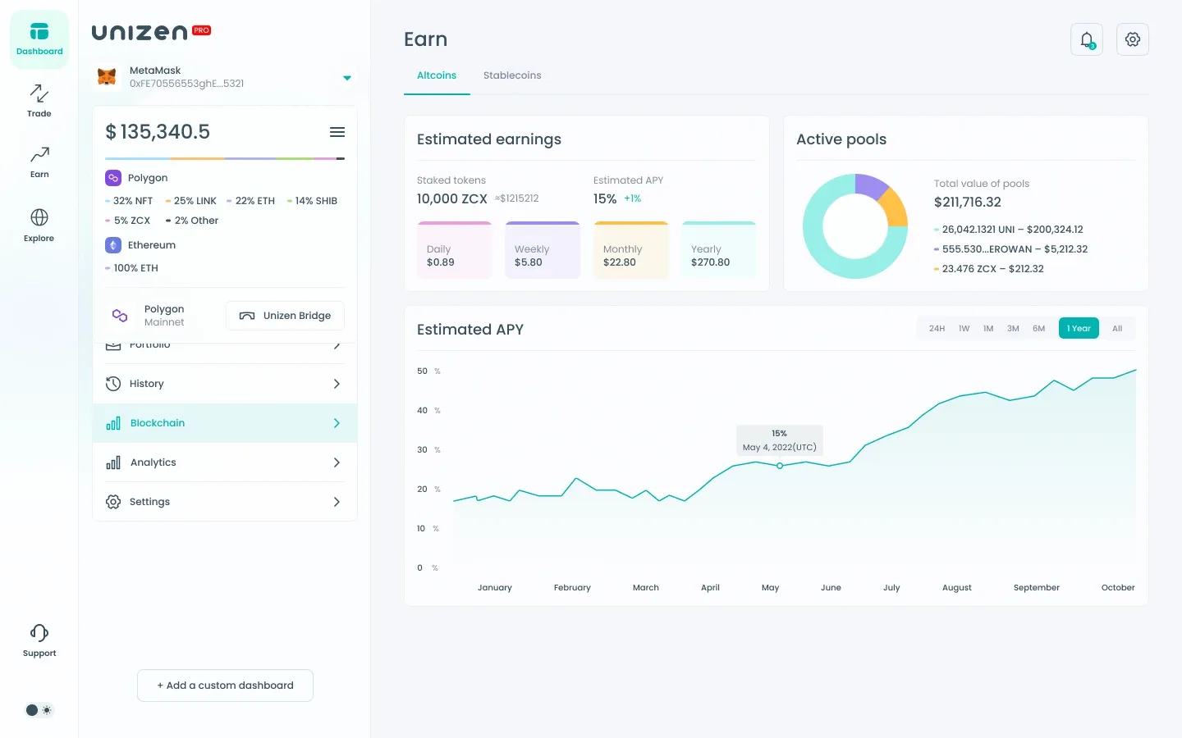Image resolution: width=1182 pixels, height=738 pixels.
Task: Click the 32% NFT allocation label
Action: tap(129, 201)
